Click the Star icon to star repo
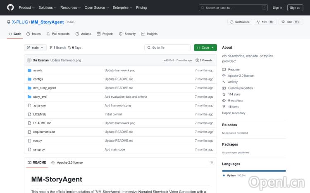310x193 pixels. tap(284, 22)
